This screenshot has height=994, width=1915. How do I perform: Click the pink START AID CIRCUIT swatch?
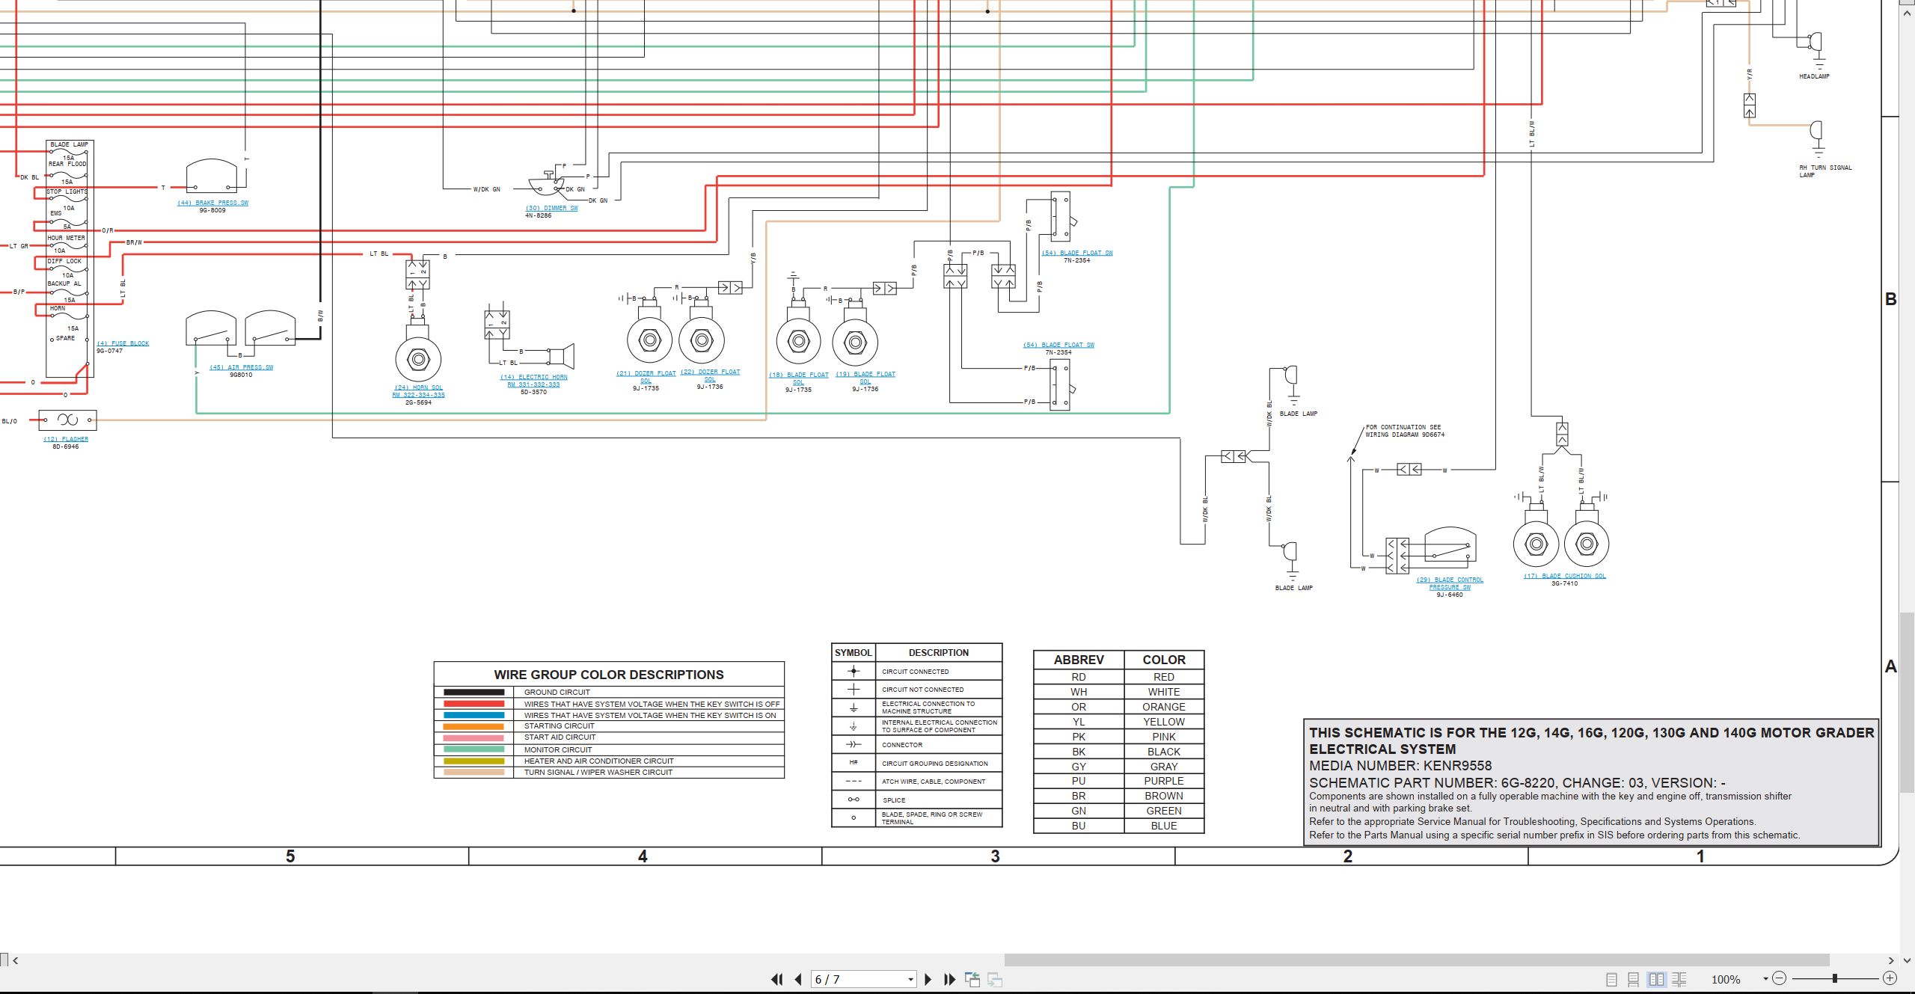point(474,737)
